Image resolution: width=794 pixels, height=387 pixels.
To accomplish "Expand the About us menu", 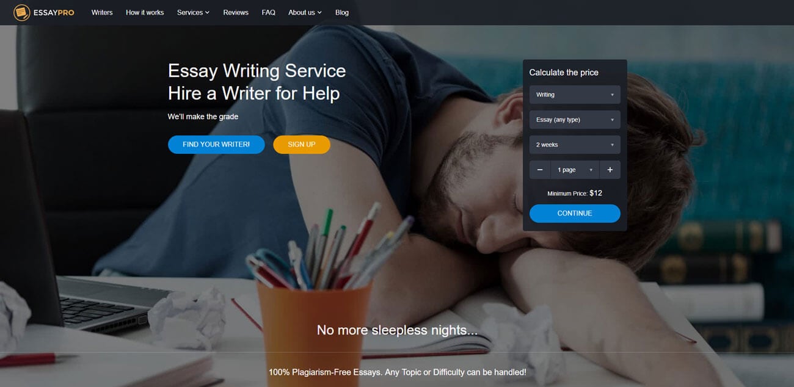I will (305, 12).
